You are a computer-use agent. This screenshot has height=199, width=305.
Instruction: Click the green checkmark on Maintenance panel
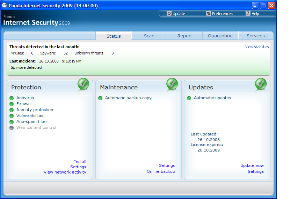click(172, 84)
